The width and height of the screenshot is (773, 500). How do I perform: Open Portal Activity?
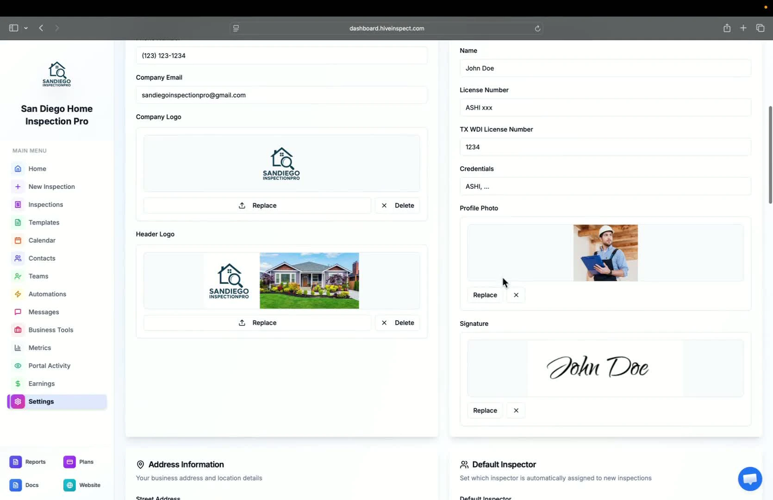tap(49, 365)
